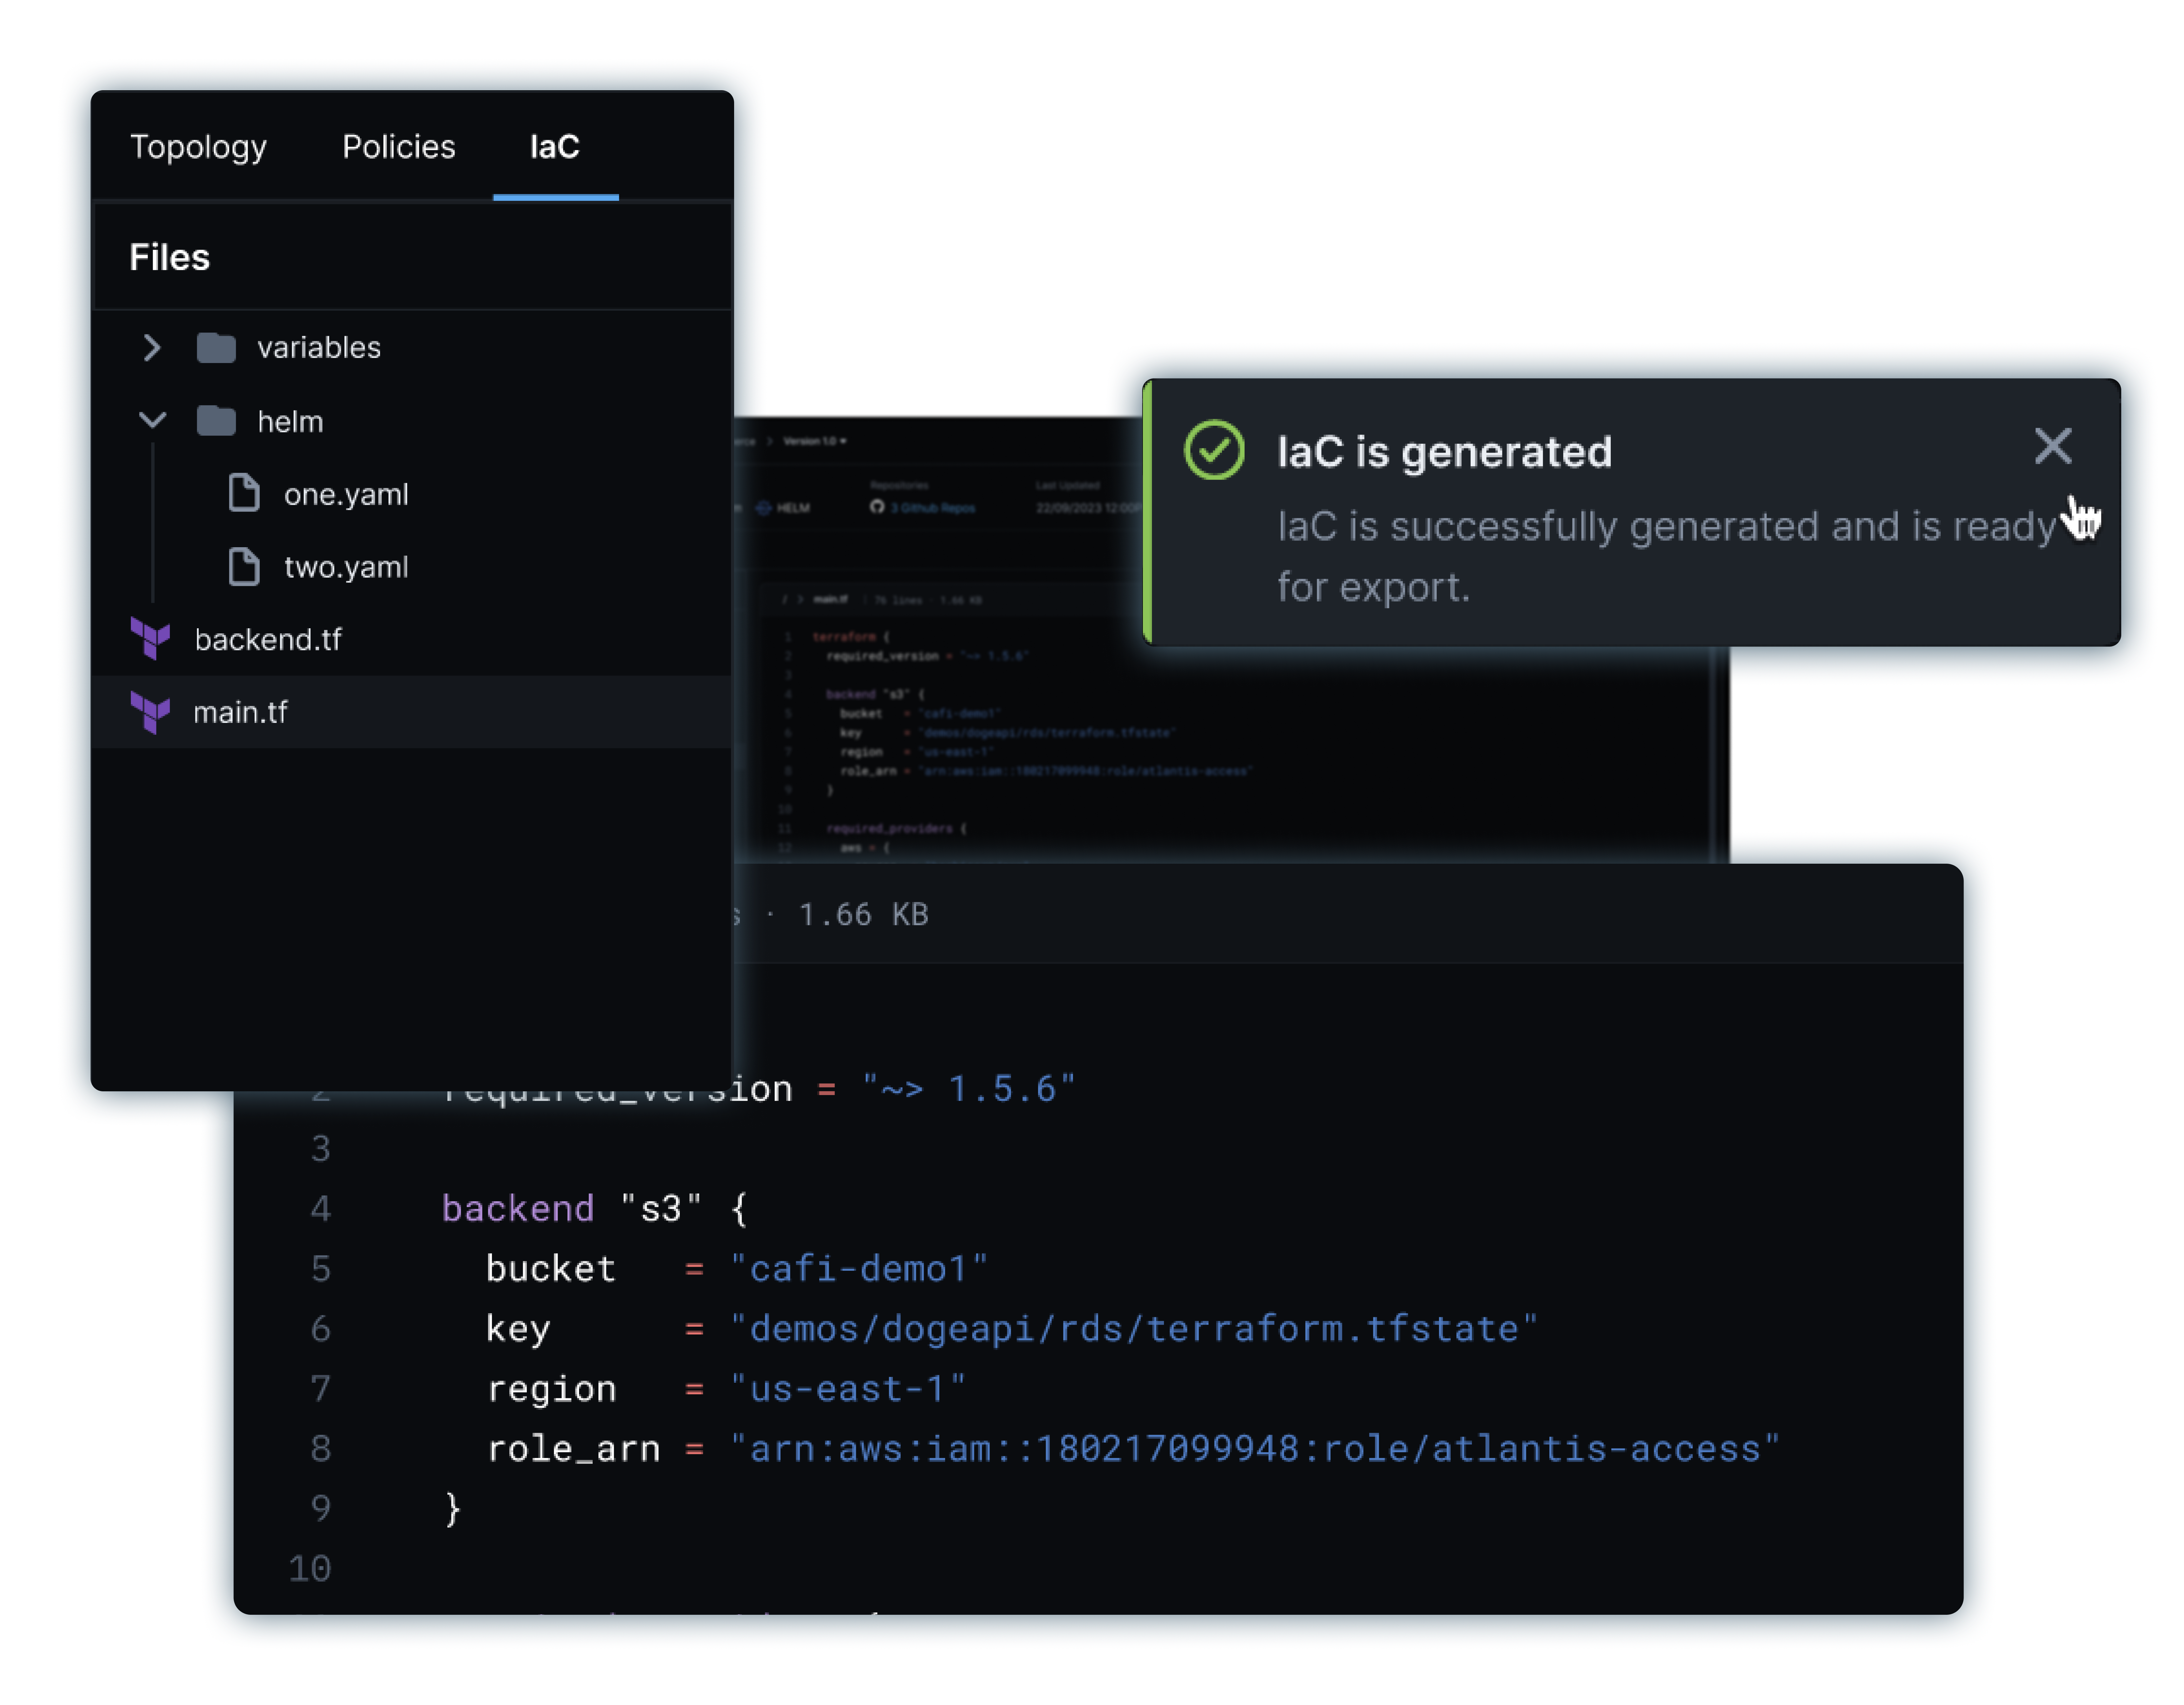Click the green success checkmark icon
Image resolution: width=2184 pixels, height=1705 pixels.
pos(1214,450)
